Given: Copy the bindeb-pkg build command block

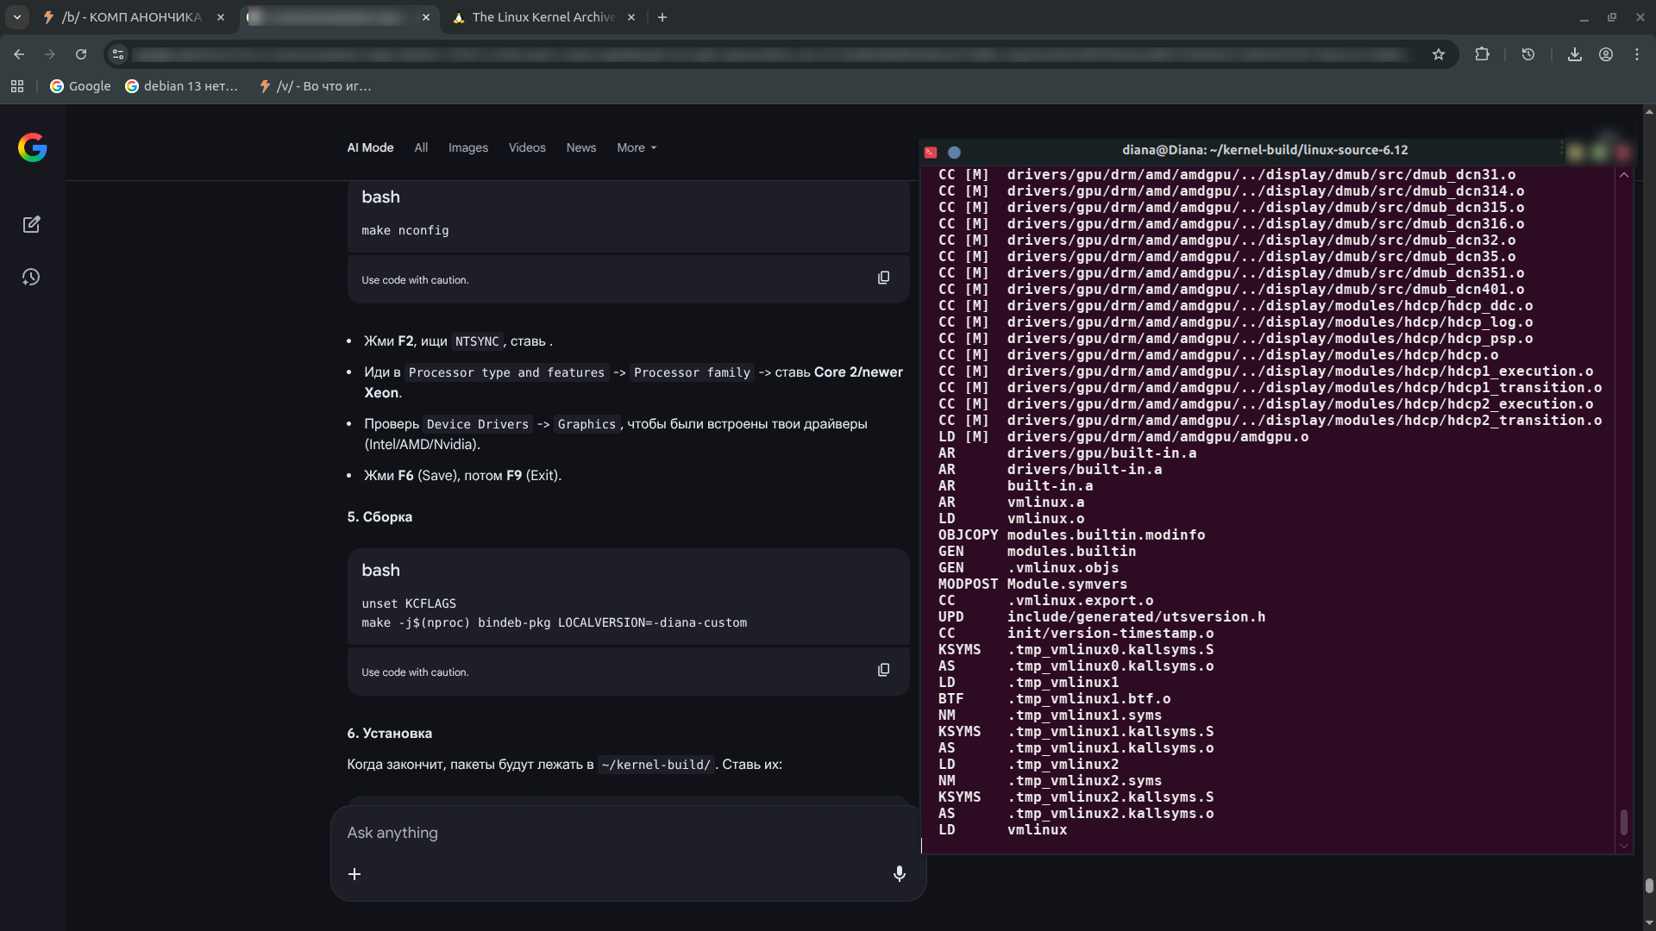Looking at the screenshot, I should coord(883,670).
